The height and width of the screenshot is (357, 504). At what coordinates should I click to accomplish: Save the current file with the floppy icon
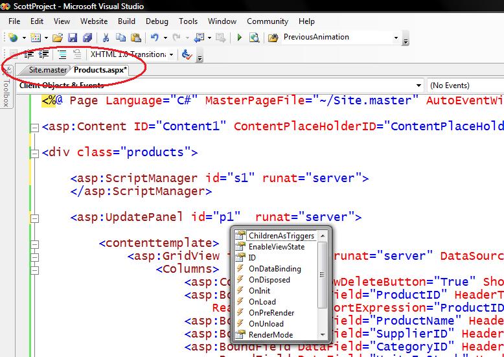point(73,38)
